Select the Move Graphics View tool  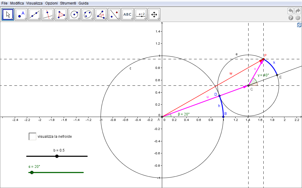(154, 14)
